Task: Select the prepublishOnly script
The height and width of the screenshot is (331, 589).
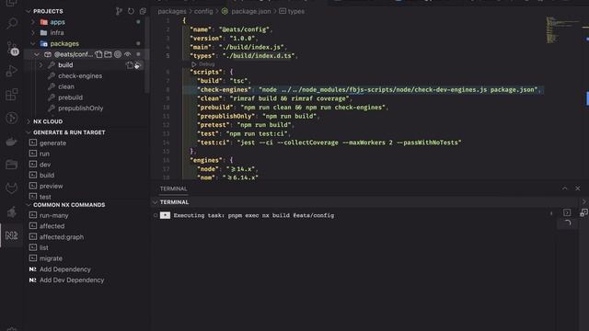Action: pyautogui.click(x=81, y=108)
